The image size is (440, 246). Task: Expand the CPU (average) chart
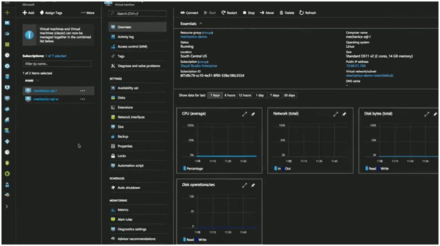click(x=244, y=114)
